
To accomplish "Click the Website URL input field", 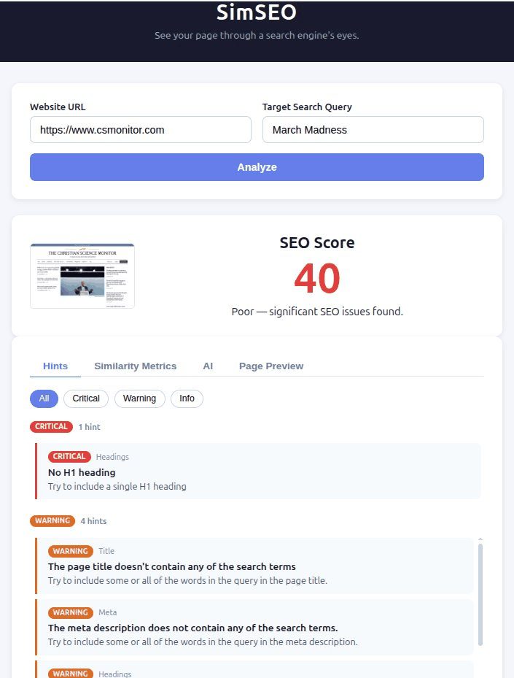I will click(140, 130).
